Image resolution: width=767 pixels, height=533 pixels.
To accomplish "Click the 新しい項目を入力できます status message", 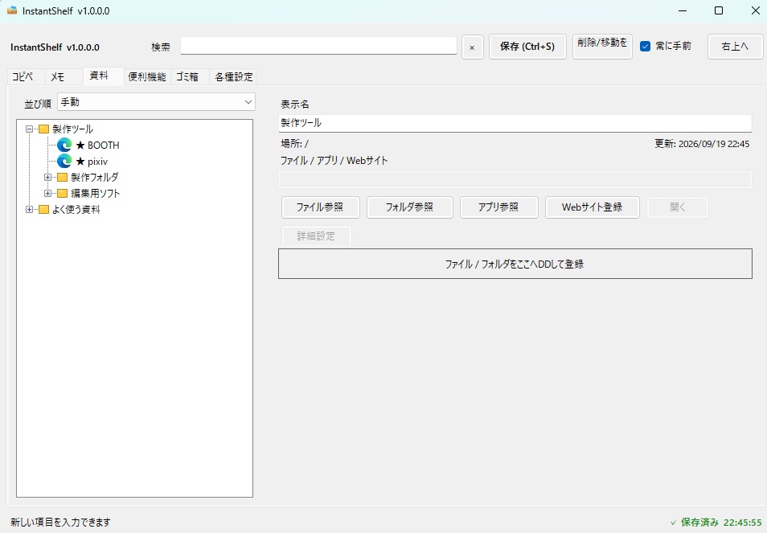I will [60, 523].
